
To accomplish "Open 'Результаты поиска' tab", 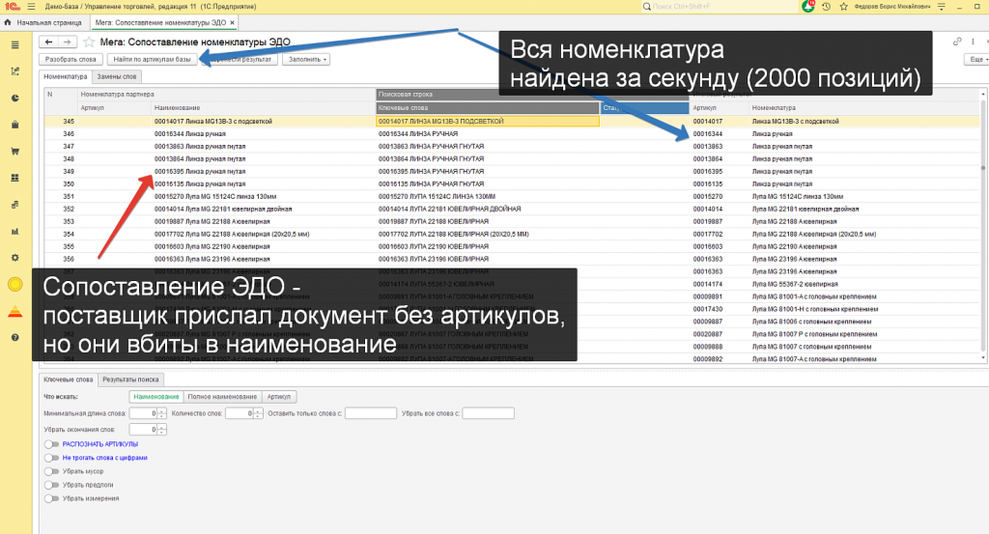I will pyautogui.click(x=130, y=379).
